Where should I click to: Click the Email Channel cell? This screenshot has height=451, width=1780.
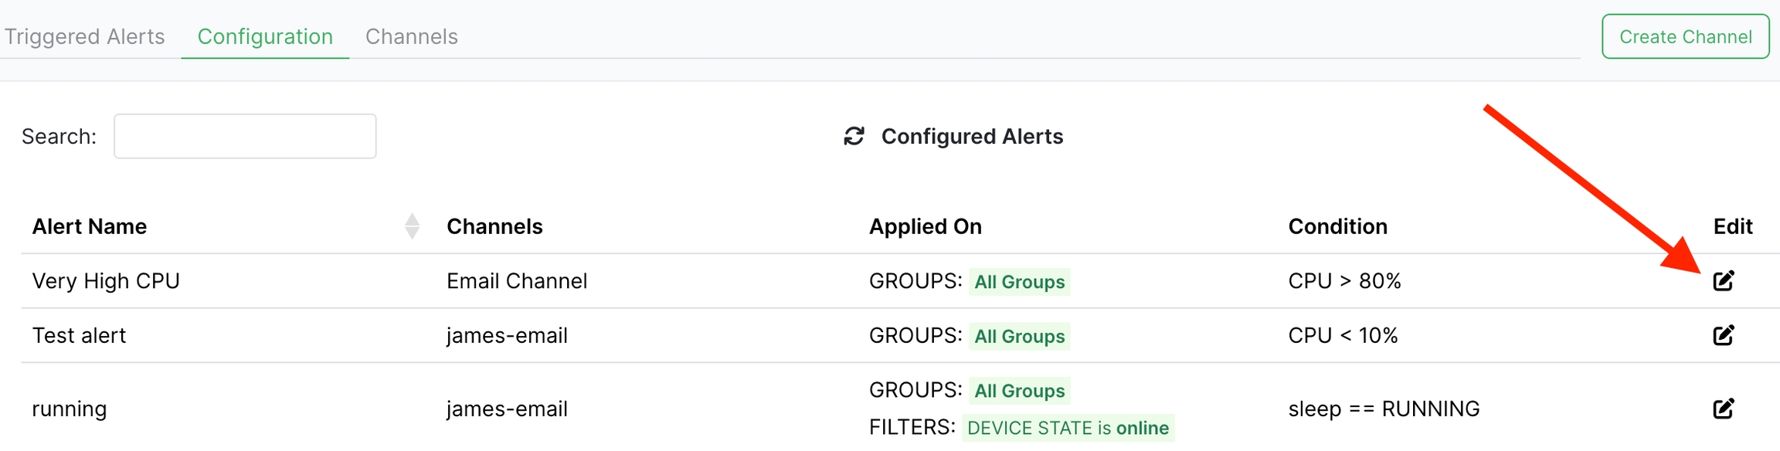(517, 281)
